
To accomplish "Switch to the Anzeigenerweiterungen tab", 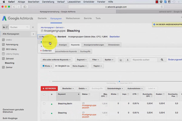I will (x=94, y=45).
